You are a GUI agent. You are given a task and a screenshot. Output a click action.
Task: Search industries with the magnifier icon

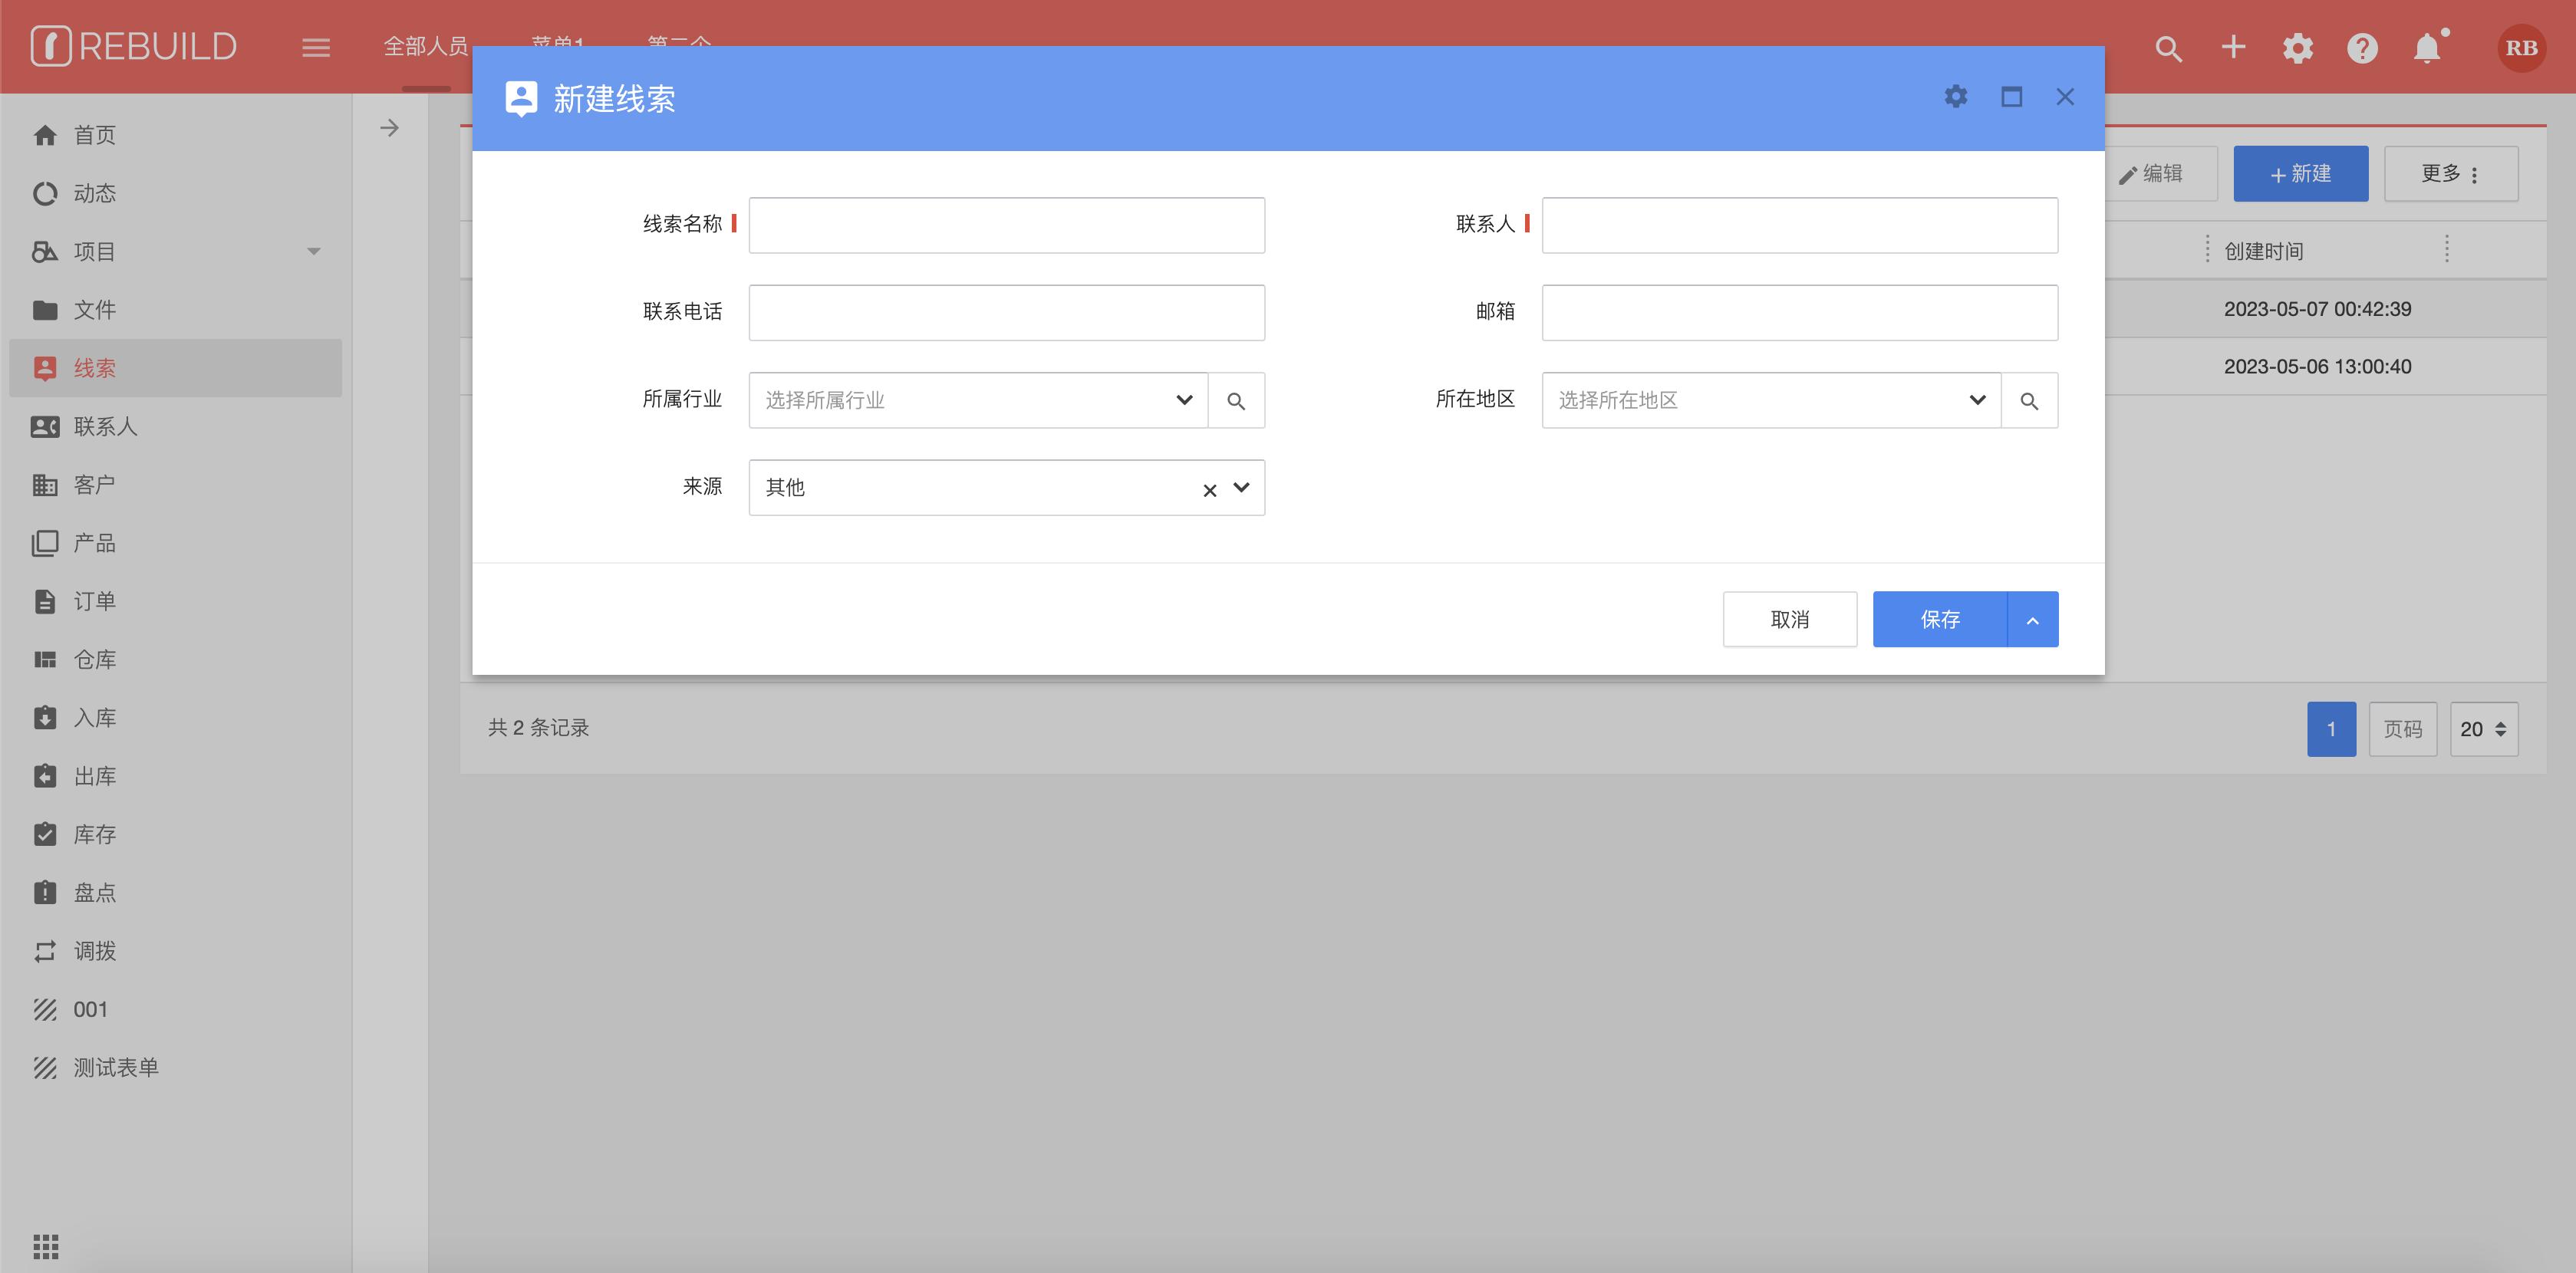[x=1236, y=401]
